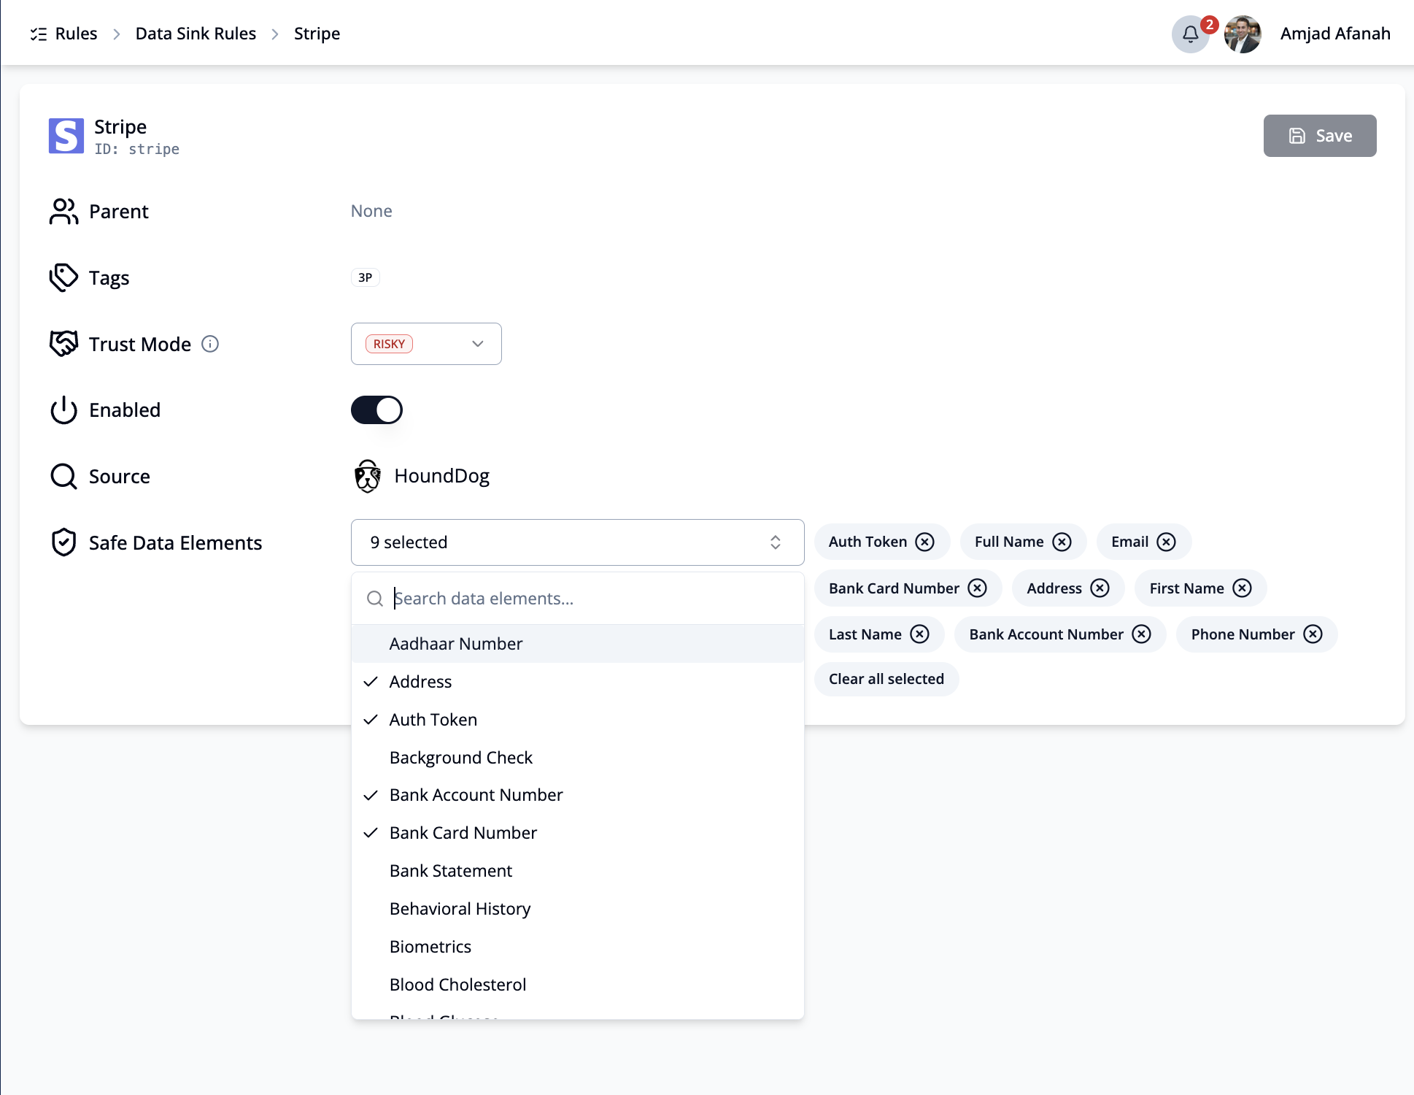
Task: Remove the Email chip
Action: [x=1167, y=542]
